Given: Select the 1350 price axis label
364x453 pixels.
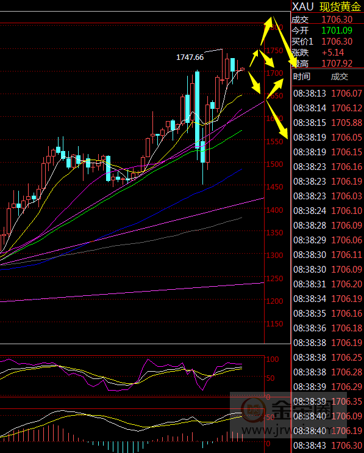Looking at the screenshot, I should point(274,232).
